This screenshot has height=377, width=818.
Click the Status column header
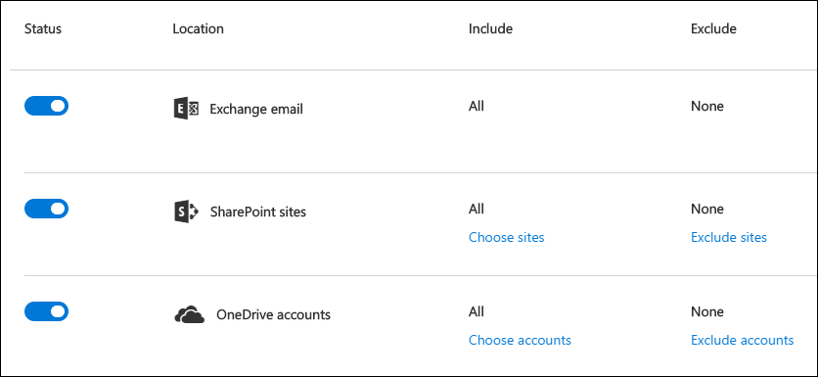(x=43, y=28)
